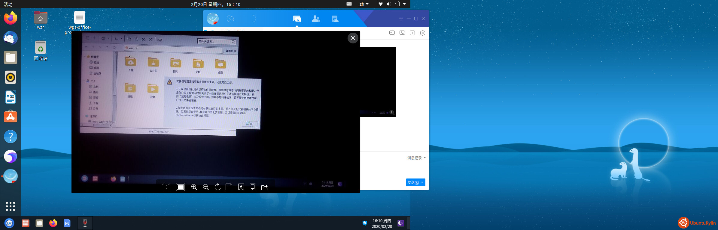Viewport: 718px width, 230px height.
Task: Open the send options arrow beside 发送
Action: pos(422,182)
